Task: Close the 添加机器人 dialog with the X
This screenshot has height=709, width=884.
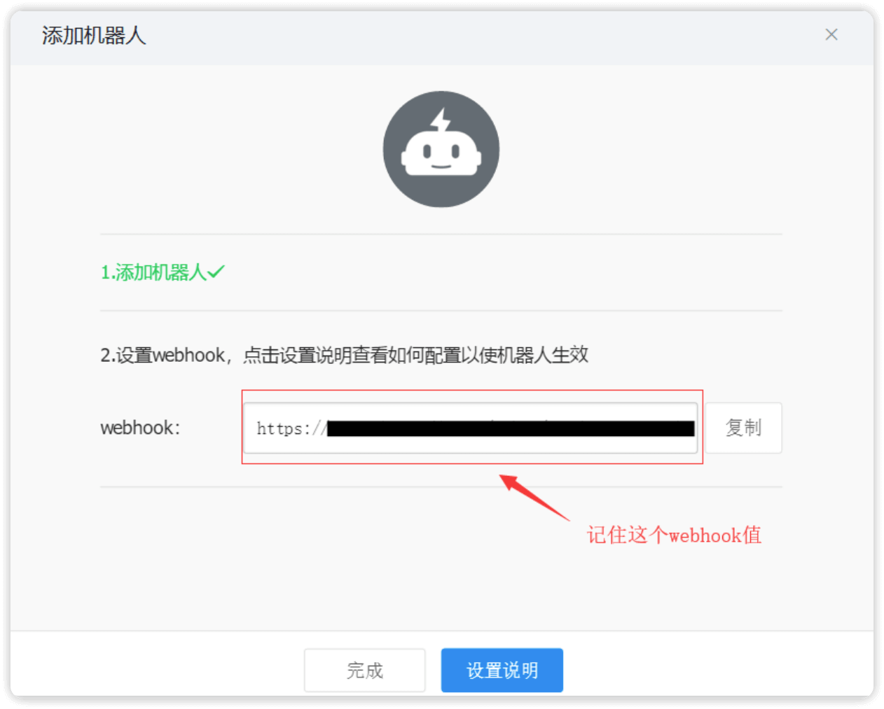Action: click(831, 34)
